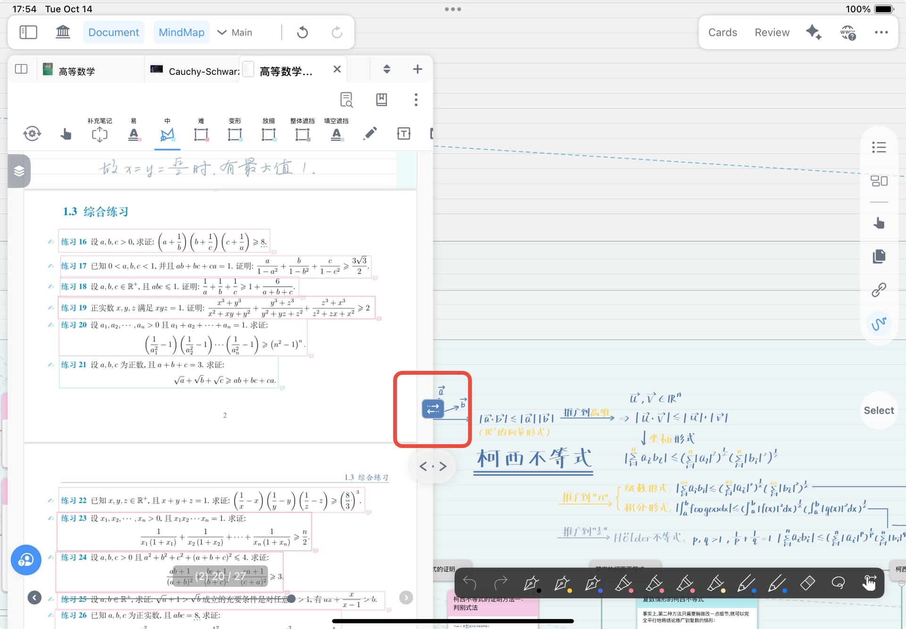The image size is (906, 629).
Task: Select the 整体遮挡 occlusion tool
Action: click(302, 134)
